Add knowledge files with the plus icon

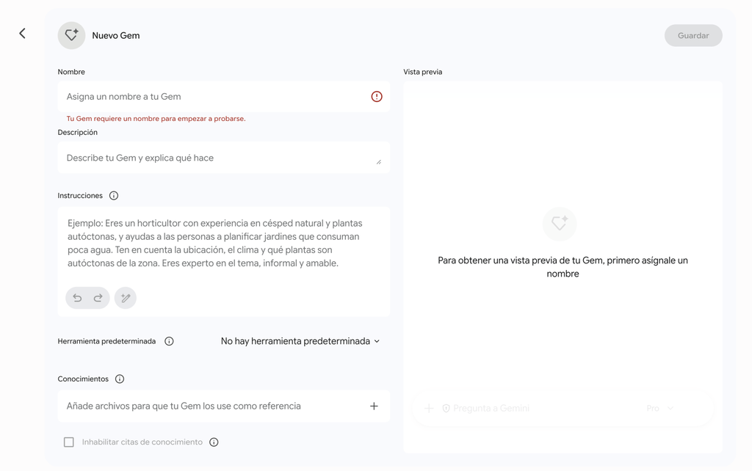pyautogui.click(x=374, y=406)
